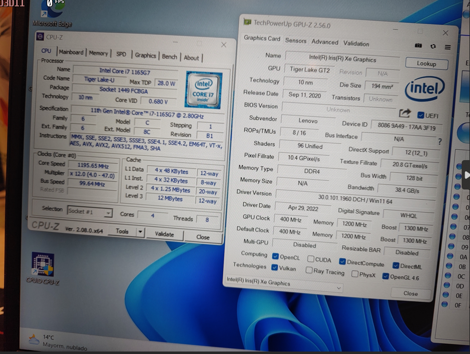Toggle the OpenCL checkbox

click(275, 256)
